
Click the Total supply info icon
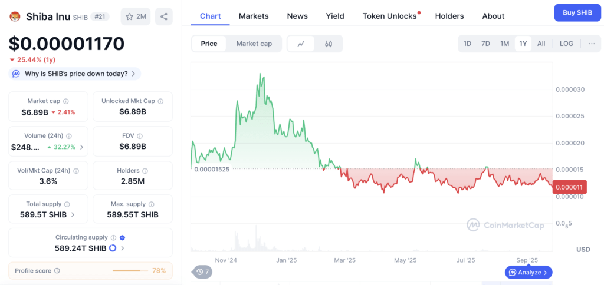pyautogui.click(x=67, y=204)
